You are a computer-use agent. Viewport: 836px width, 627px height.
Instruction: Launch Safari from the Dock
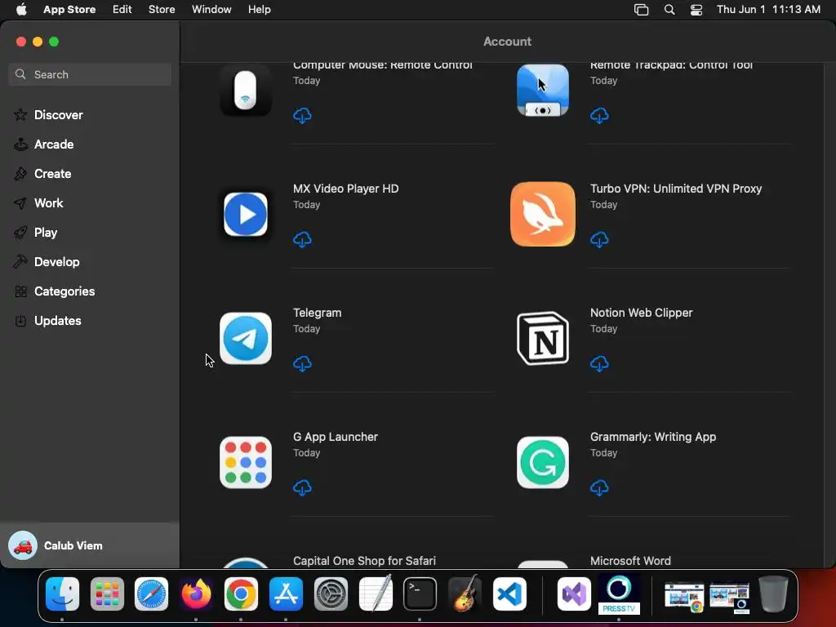151,594
